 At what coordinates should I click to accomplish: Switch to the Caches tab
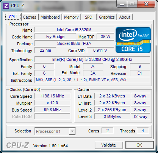[x=30, y=17]
